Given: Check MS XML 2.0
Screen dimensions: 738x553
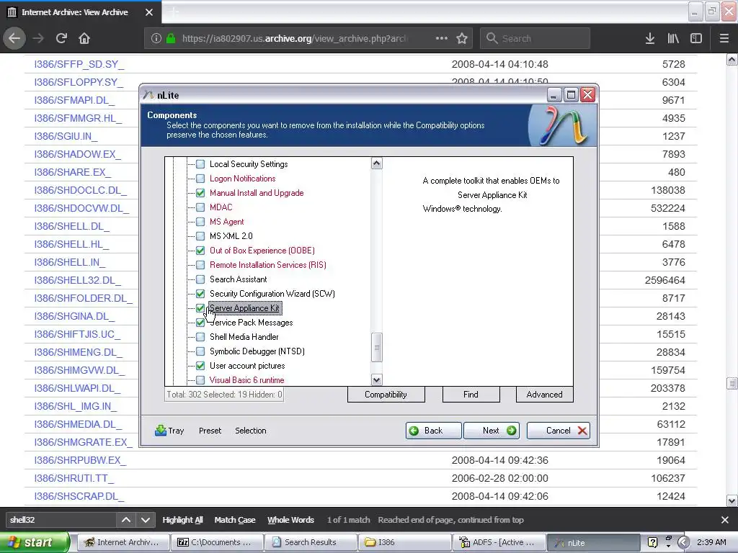Looking at the screenshot, I should pos(200,236).
